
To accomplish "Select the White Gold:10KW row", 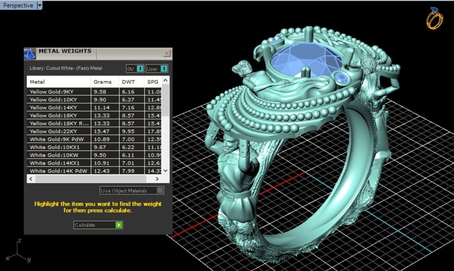I will pyautogui.click(x=94, y=155).
